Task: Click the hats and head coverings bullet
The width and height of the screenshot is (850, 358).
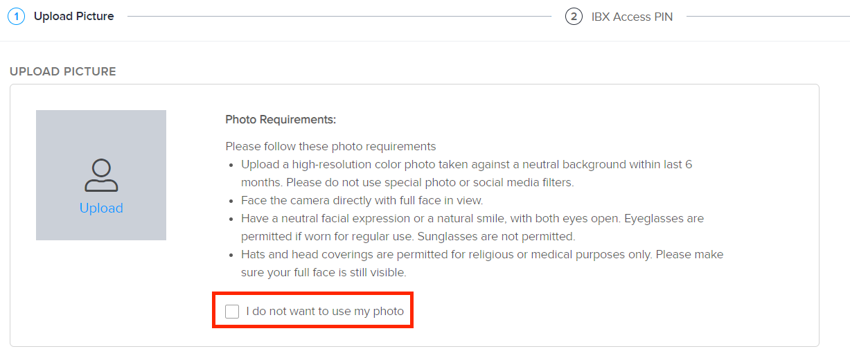Action: click(x=482, y=264)
